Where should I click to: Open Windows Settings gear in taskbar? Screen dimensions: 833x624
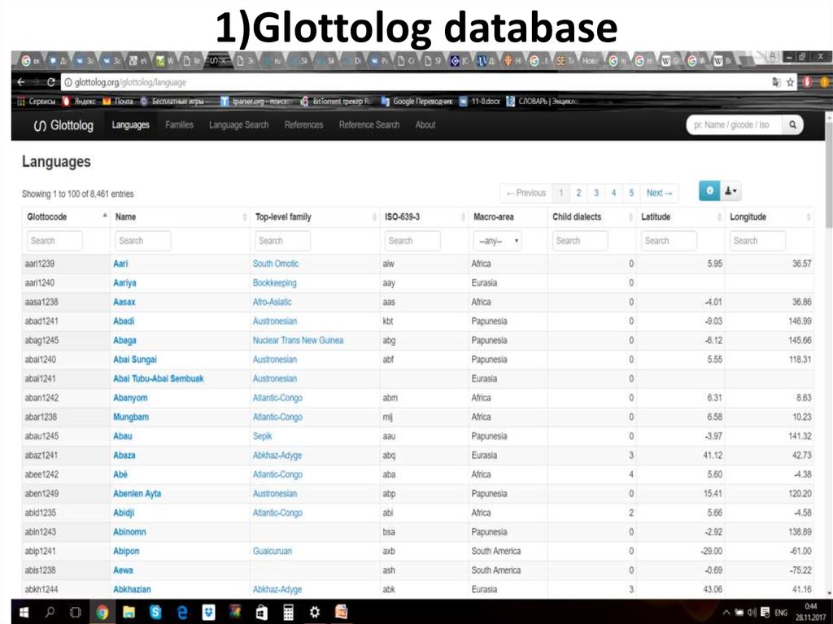coord(314,612)
